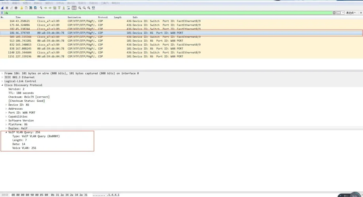Zoom in on packet list text
This screenshot has height=197, width=363.
tap(79, 8)
